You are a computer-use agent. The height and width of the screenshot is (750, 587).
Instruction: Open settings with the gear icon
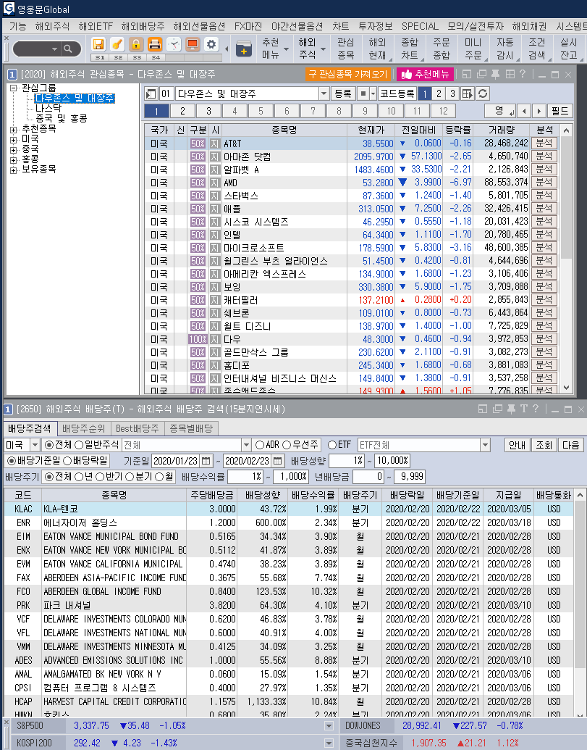tap(211, 45)
